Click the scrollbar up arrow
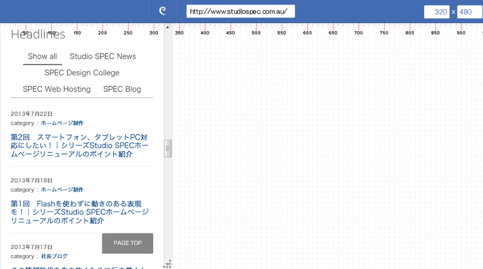The height and width of the screenshot is (269, 483). coord(168,27)
